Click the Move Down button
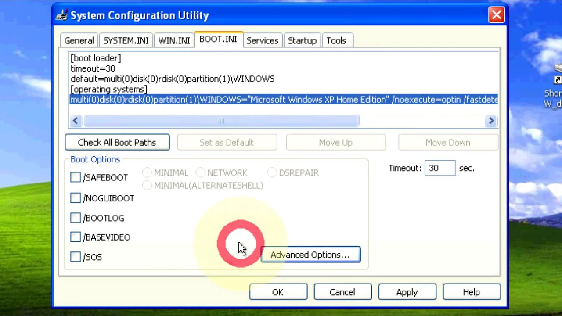This screenshot has width=562, height=316. [448, 142]
